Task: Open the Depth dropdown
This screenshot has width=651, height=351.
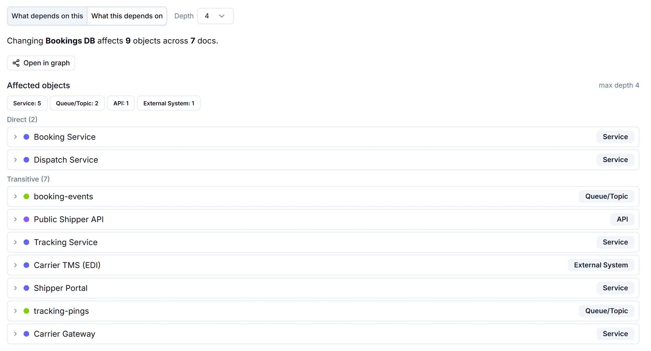Action: (x=215, y=16)
